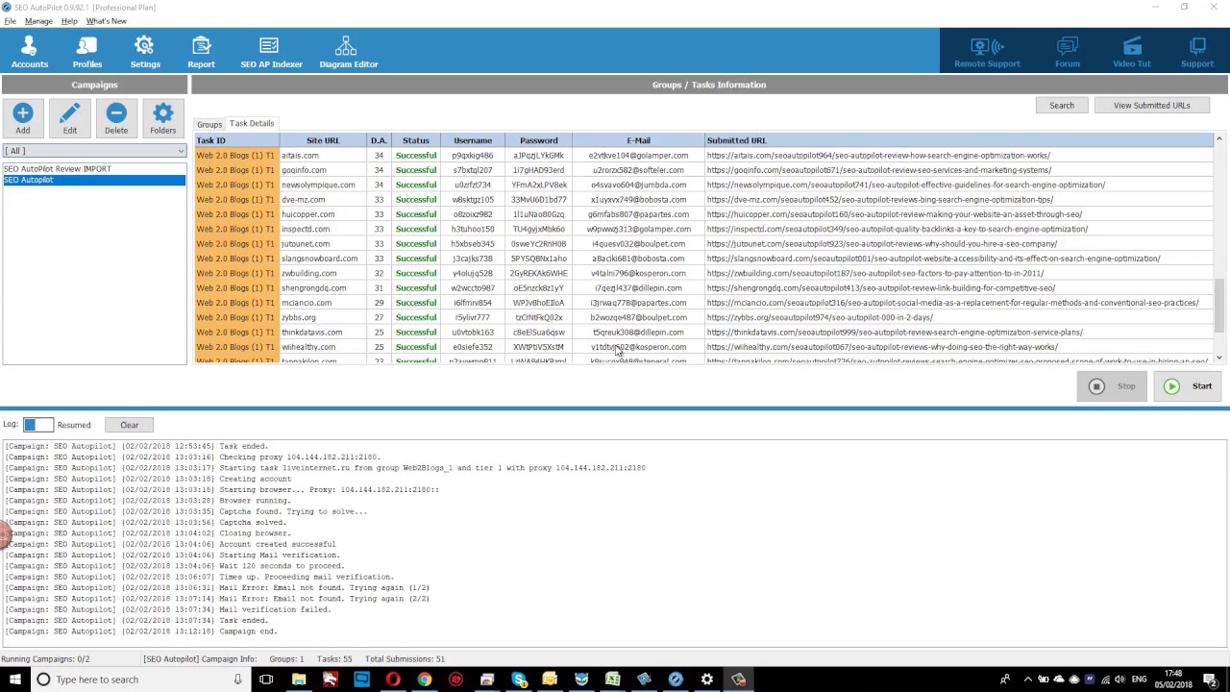Click Total Submissions: 51 in status bar
The width and height of the screenshot is (1230, 692).
pyautogui.click(x=405, y=659)
